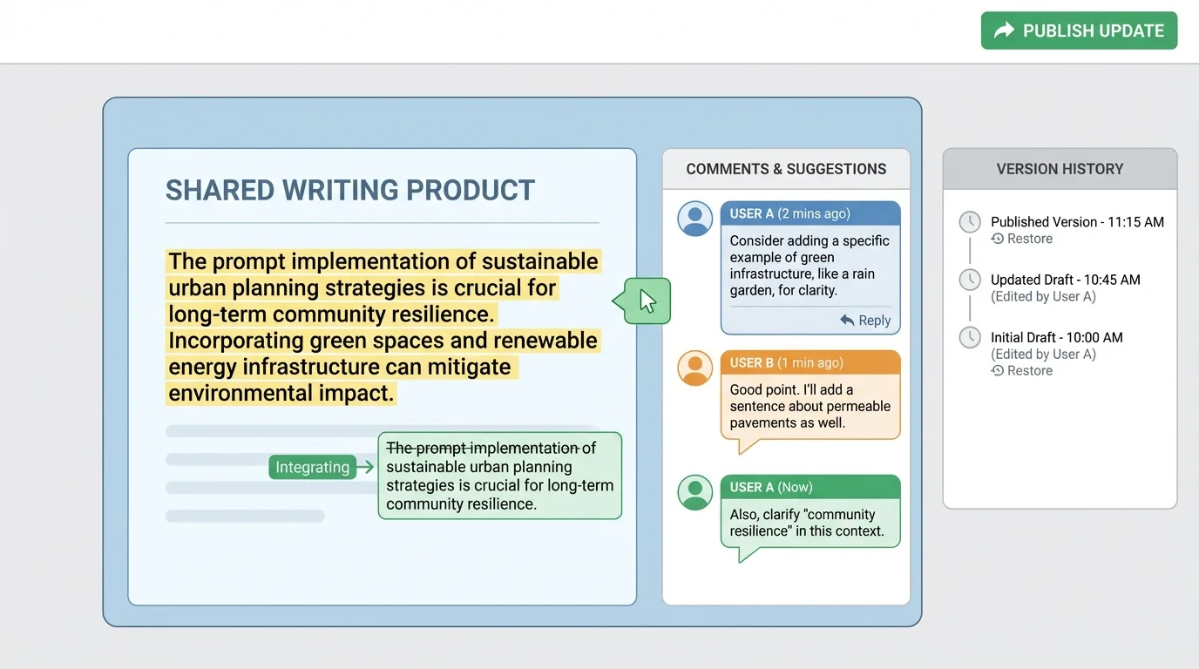Screen dimensions: 1199x669
Task: Click the green avatar next to User A (Now)
Action: (x=694, y=492)
